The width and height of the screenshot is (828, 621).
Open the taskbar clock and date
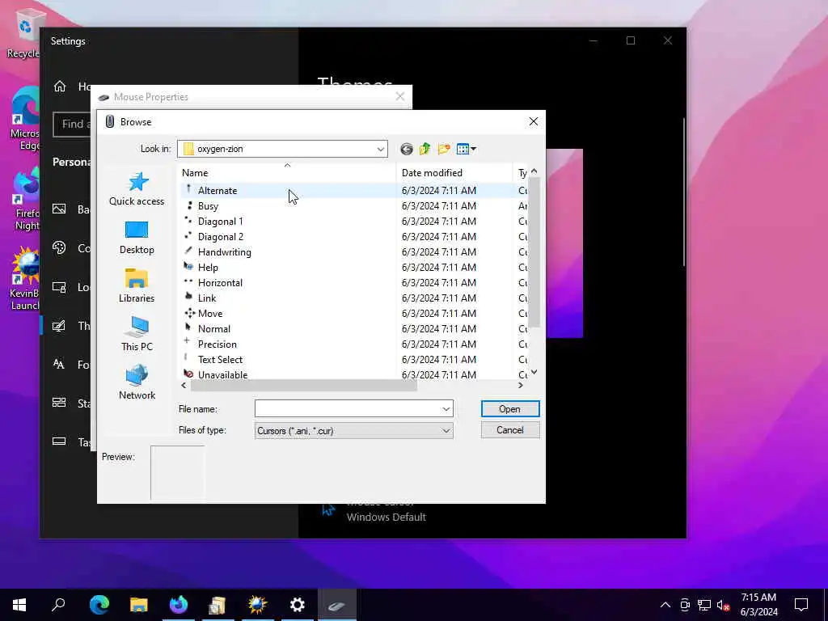point(758,605)
